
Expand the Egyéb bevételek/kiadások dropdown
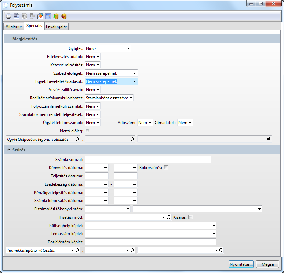(111, 81)
